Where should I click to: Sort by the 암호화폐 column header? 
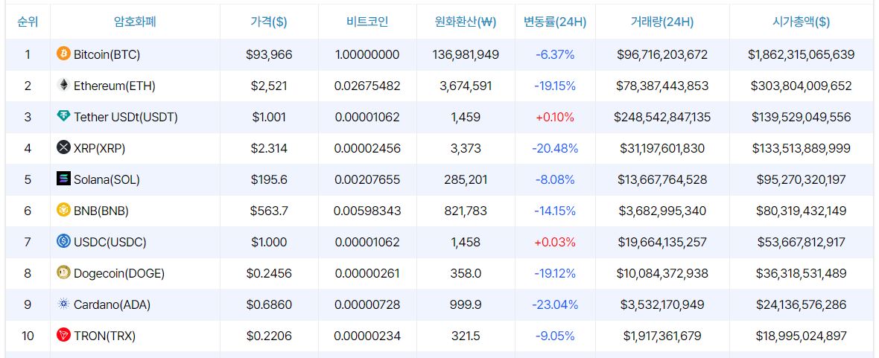(135, 22)
